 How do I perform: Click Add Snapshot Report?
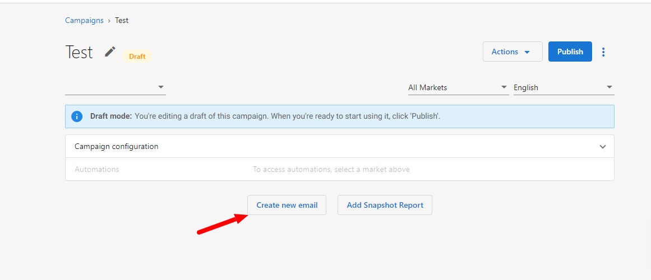click(385, 205)
